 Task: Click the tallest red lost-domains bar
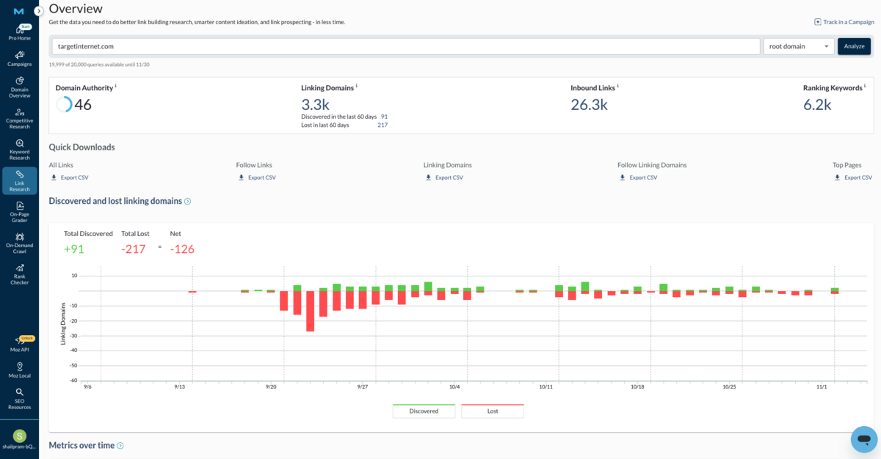click(311, 312)
